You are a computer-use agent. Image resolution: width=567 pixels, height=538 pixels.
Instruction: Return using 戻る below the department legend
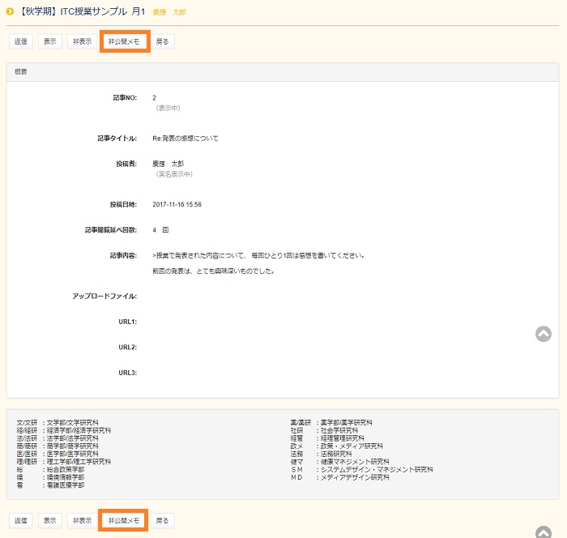pyautogui.click(x=162, y=520)
